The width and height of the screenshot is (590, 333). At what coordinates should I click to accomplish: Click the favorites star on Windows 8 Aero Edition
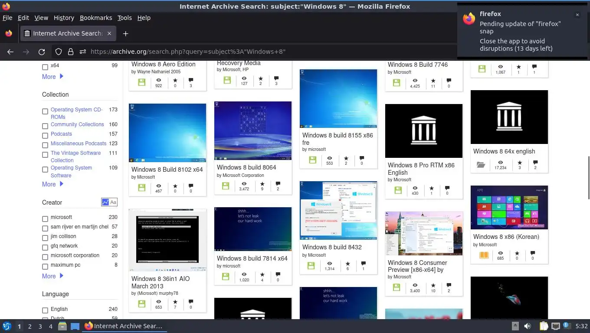(x=175, y=80)
